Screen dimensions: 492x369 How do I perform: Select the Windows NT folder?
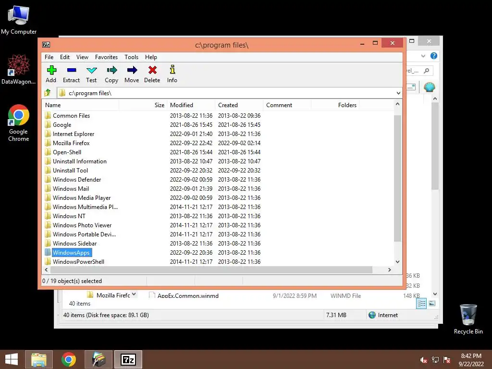click(69, 216)
